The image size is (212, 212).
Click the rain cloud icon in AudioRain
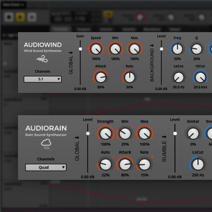click(x=46, y=144)
